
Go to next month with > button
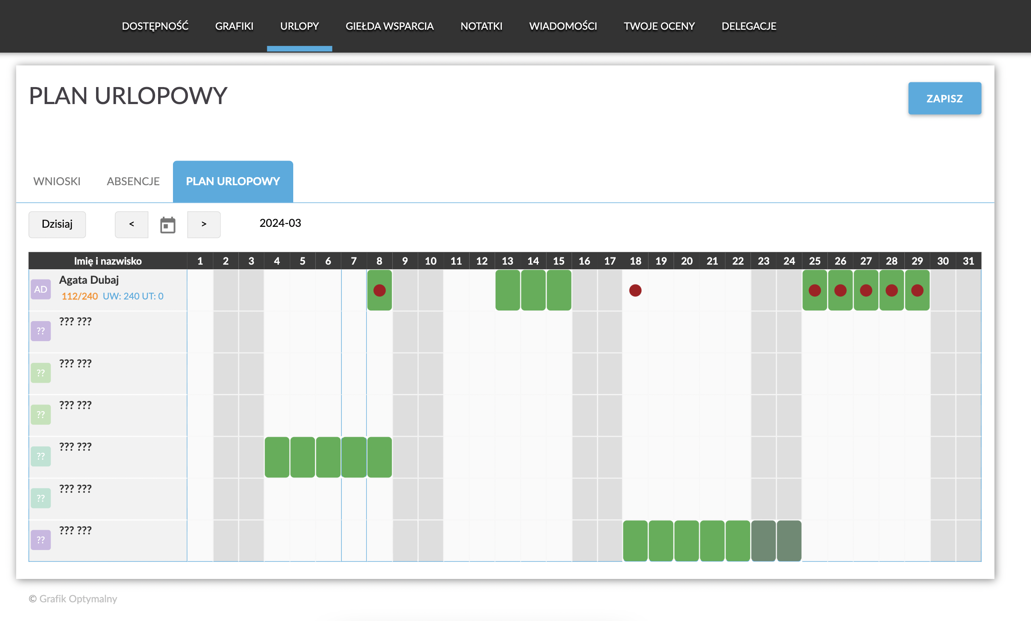click(x=204, y=224)
